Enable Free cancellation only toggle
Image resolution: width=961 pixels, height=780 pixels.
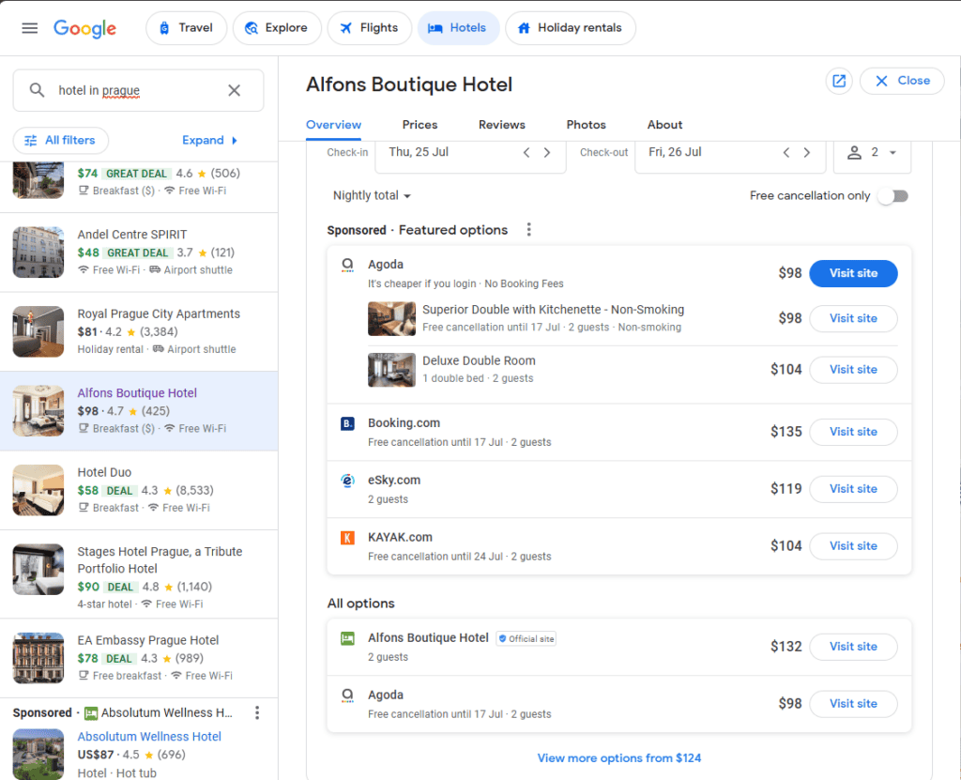892,196
